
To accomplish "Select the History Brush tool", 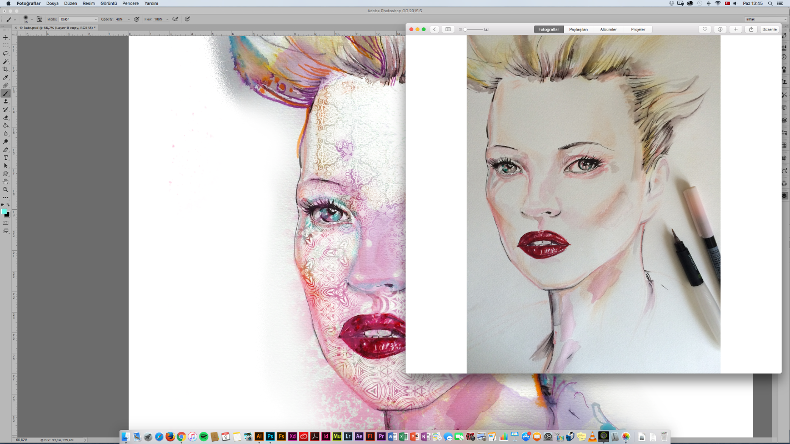I will tap(6, 109).
